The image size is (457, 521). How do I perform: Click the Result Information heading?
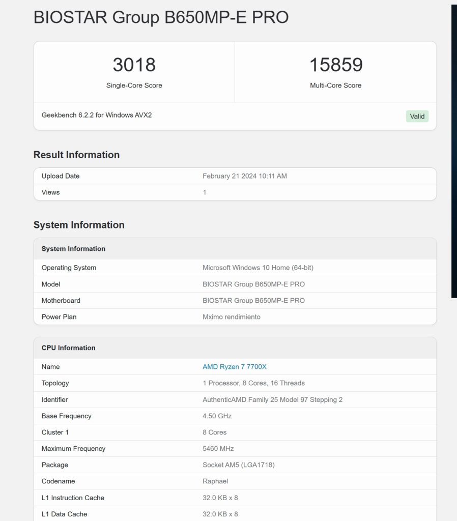(76, 155)
